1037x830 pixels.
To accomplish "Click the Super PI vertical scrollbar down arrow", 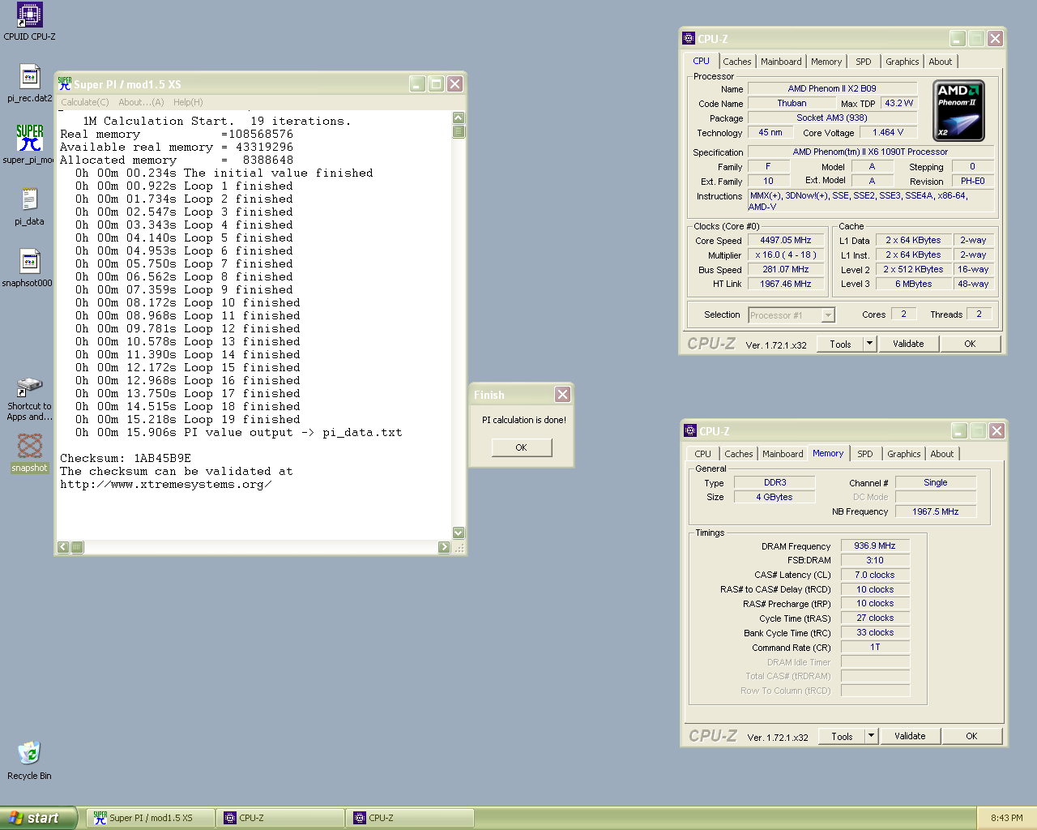I will pos(459,533).
